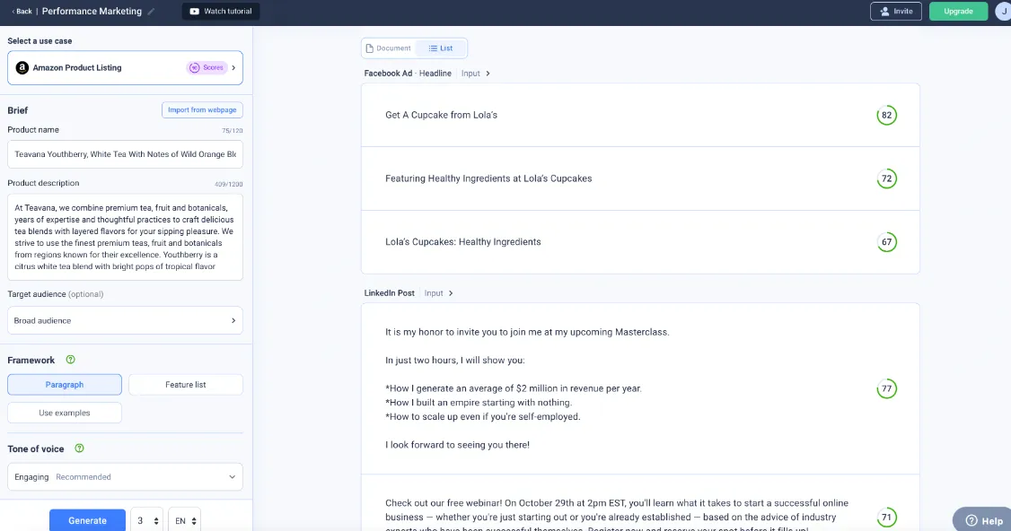Click the Performance Marketing project title
1011x531 pixels.
(x=92, y=11)
